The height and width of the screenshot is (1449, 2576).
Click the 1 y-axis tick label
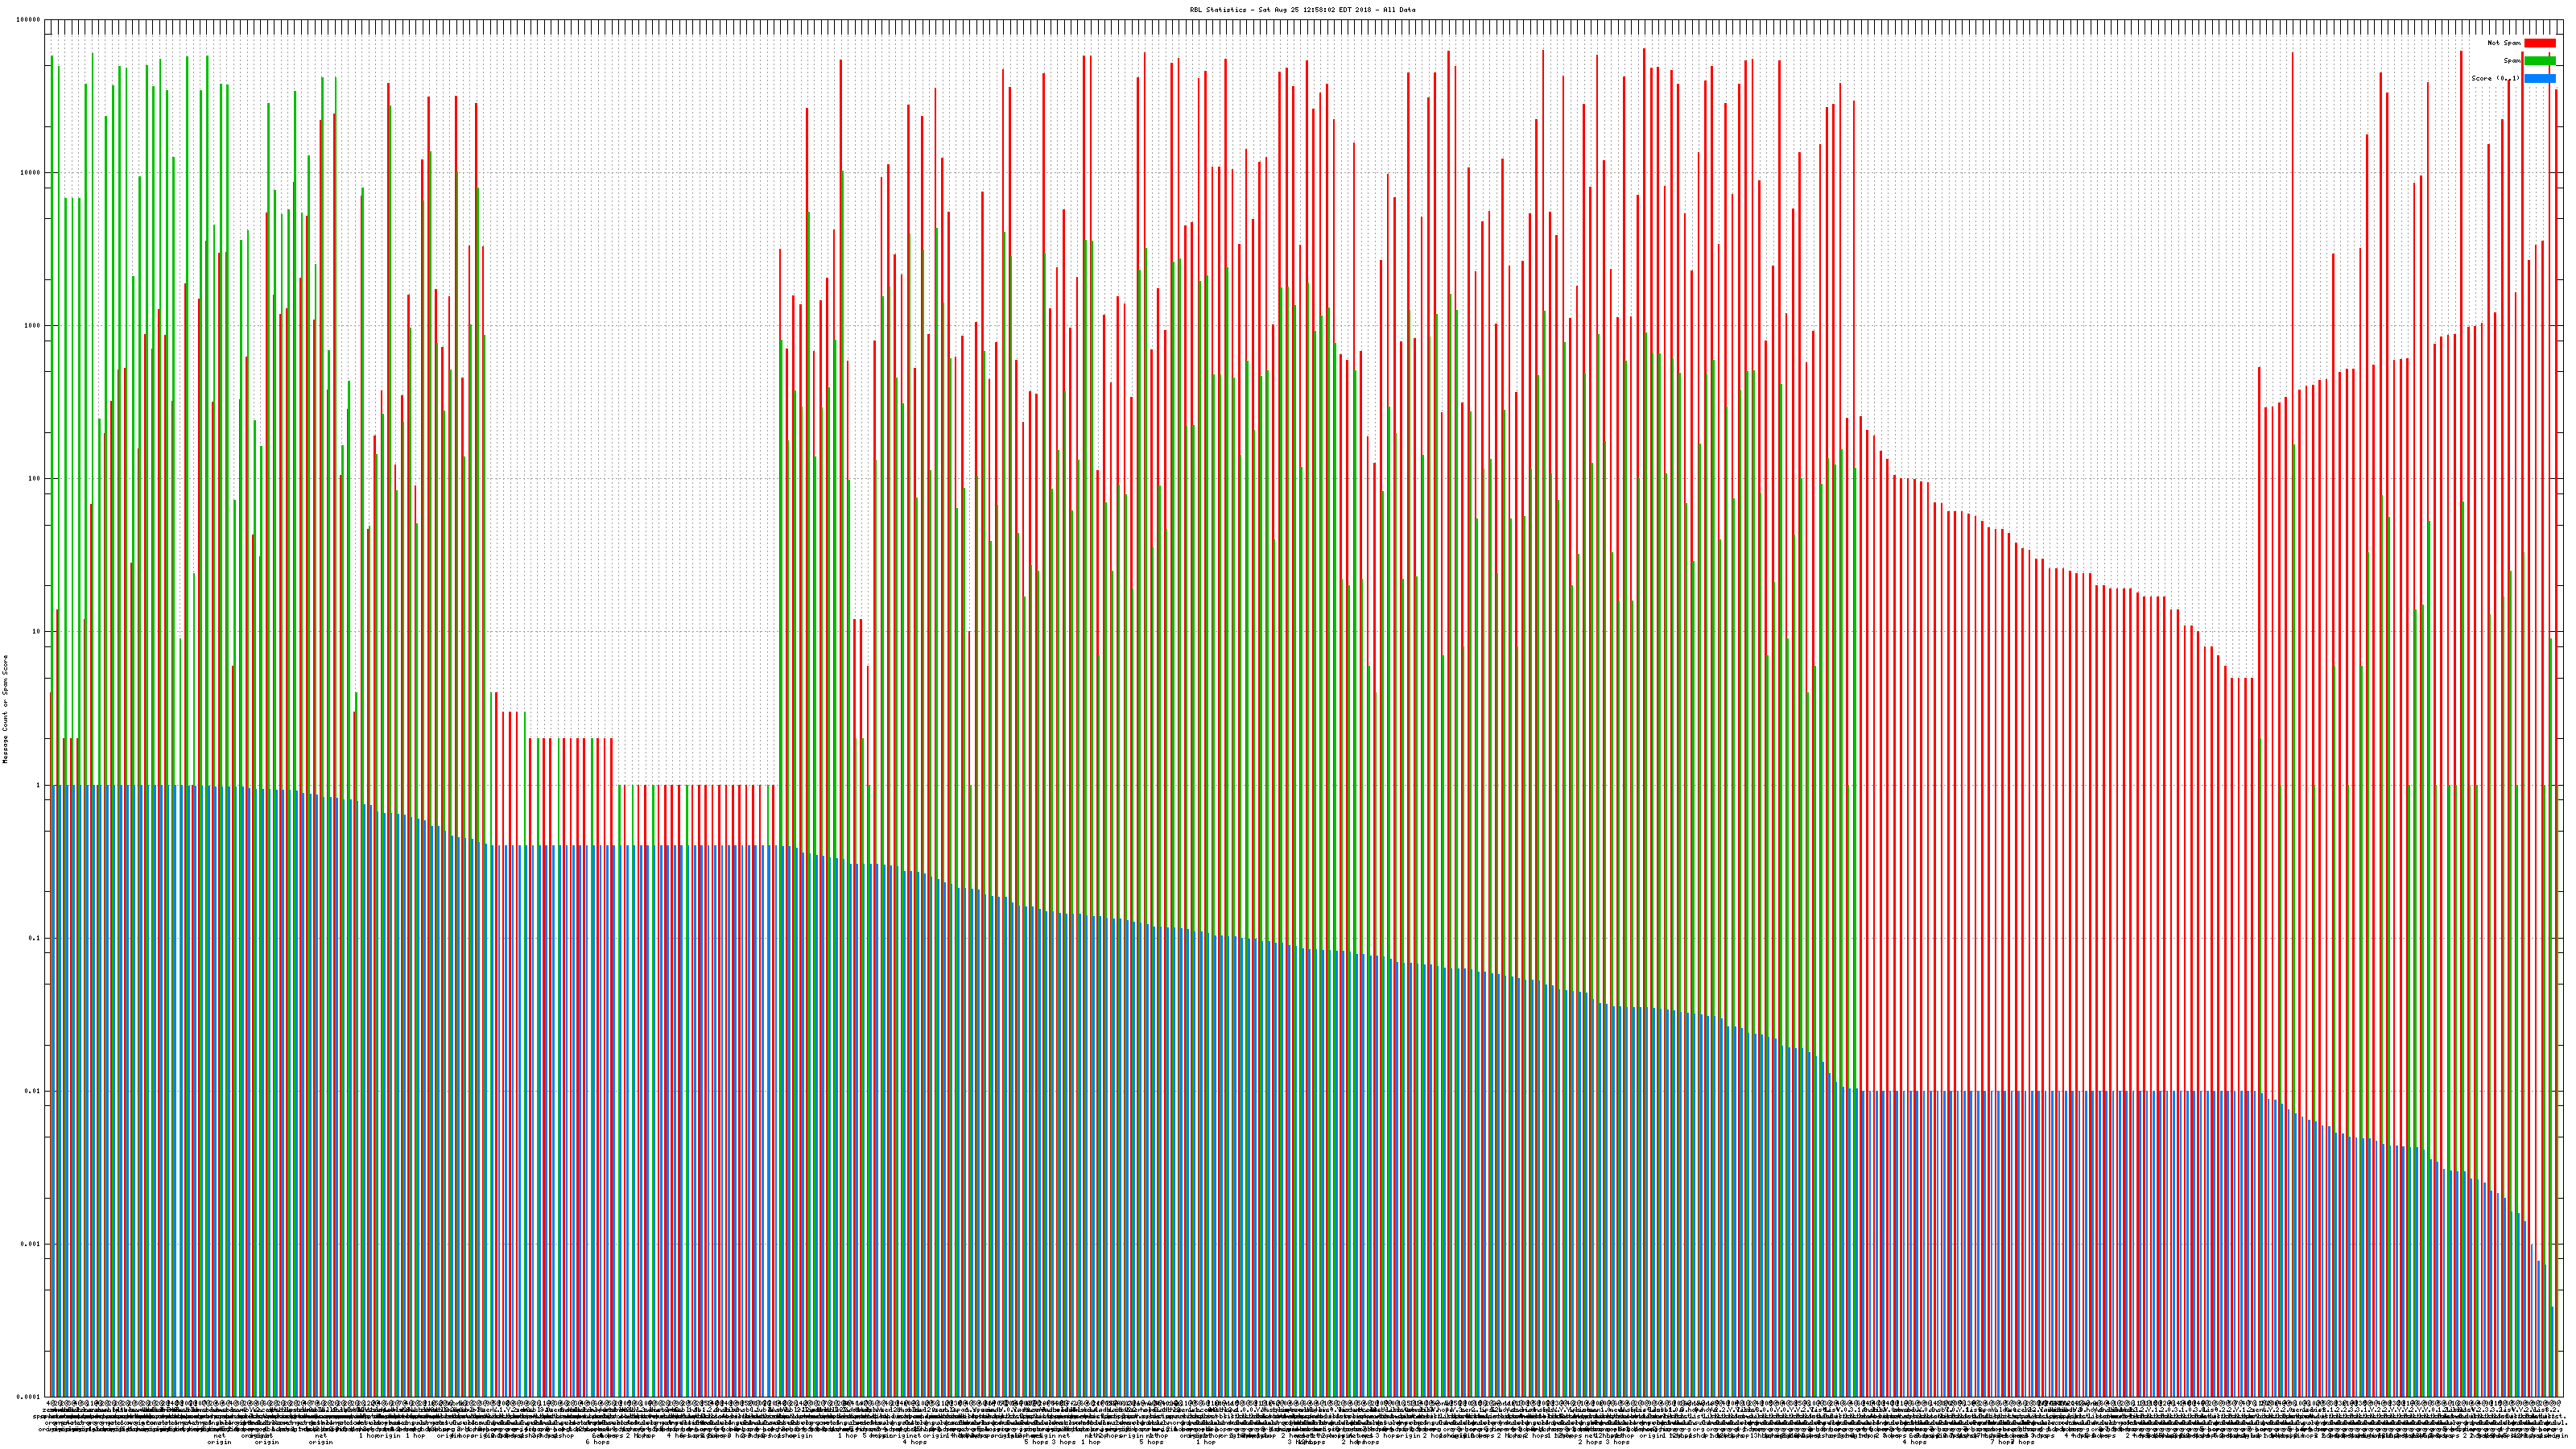pyautogui.click(x=38, y=785)
